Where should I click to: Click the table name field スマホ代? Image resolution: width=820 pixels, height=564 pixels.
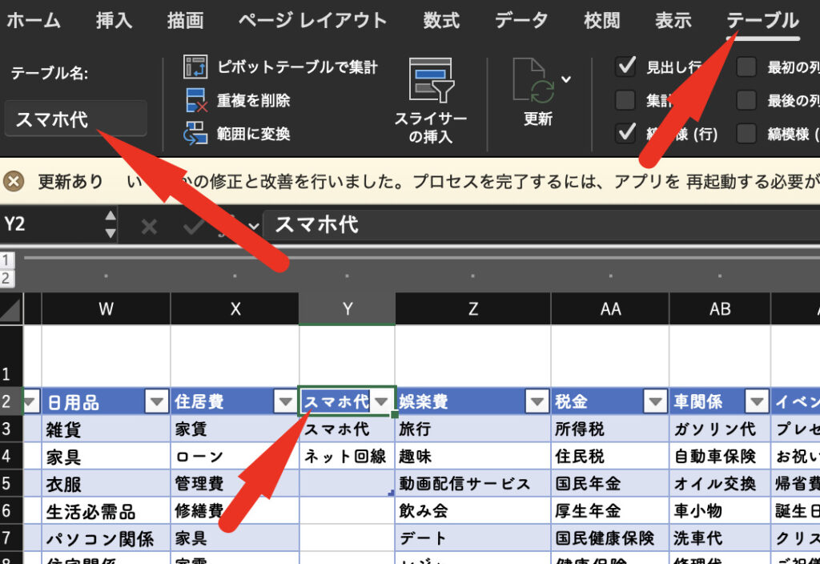click(76, 119)
